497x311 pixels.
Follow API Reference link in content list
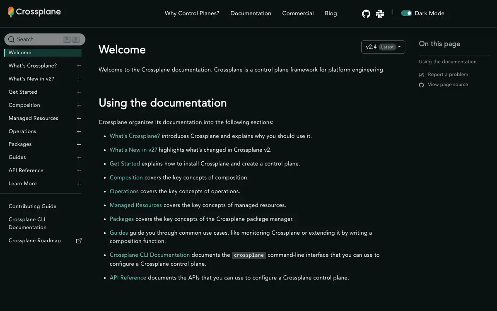pyautogui.click(x=128, y=278)
